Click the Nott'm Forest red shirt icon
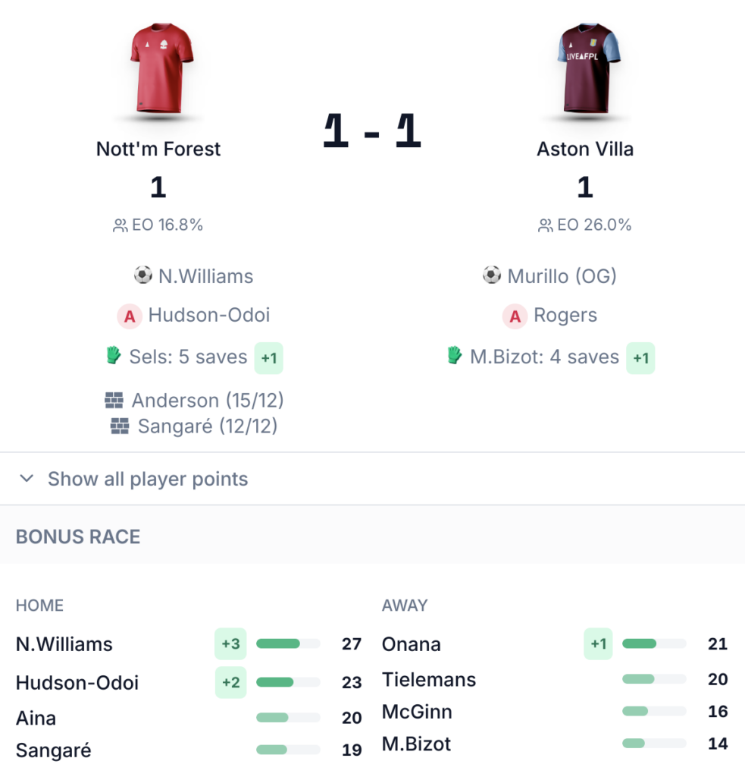745x777 pixels. [x=158, y=68]
